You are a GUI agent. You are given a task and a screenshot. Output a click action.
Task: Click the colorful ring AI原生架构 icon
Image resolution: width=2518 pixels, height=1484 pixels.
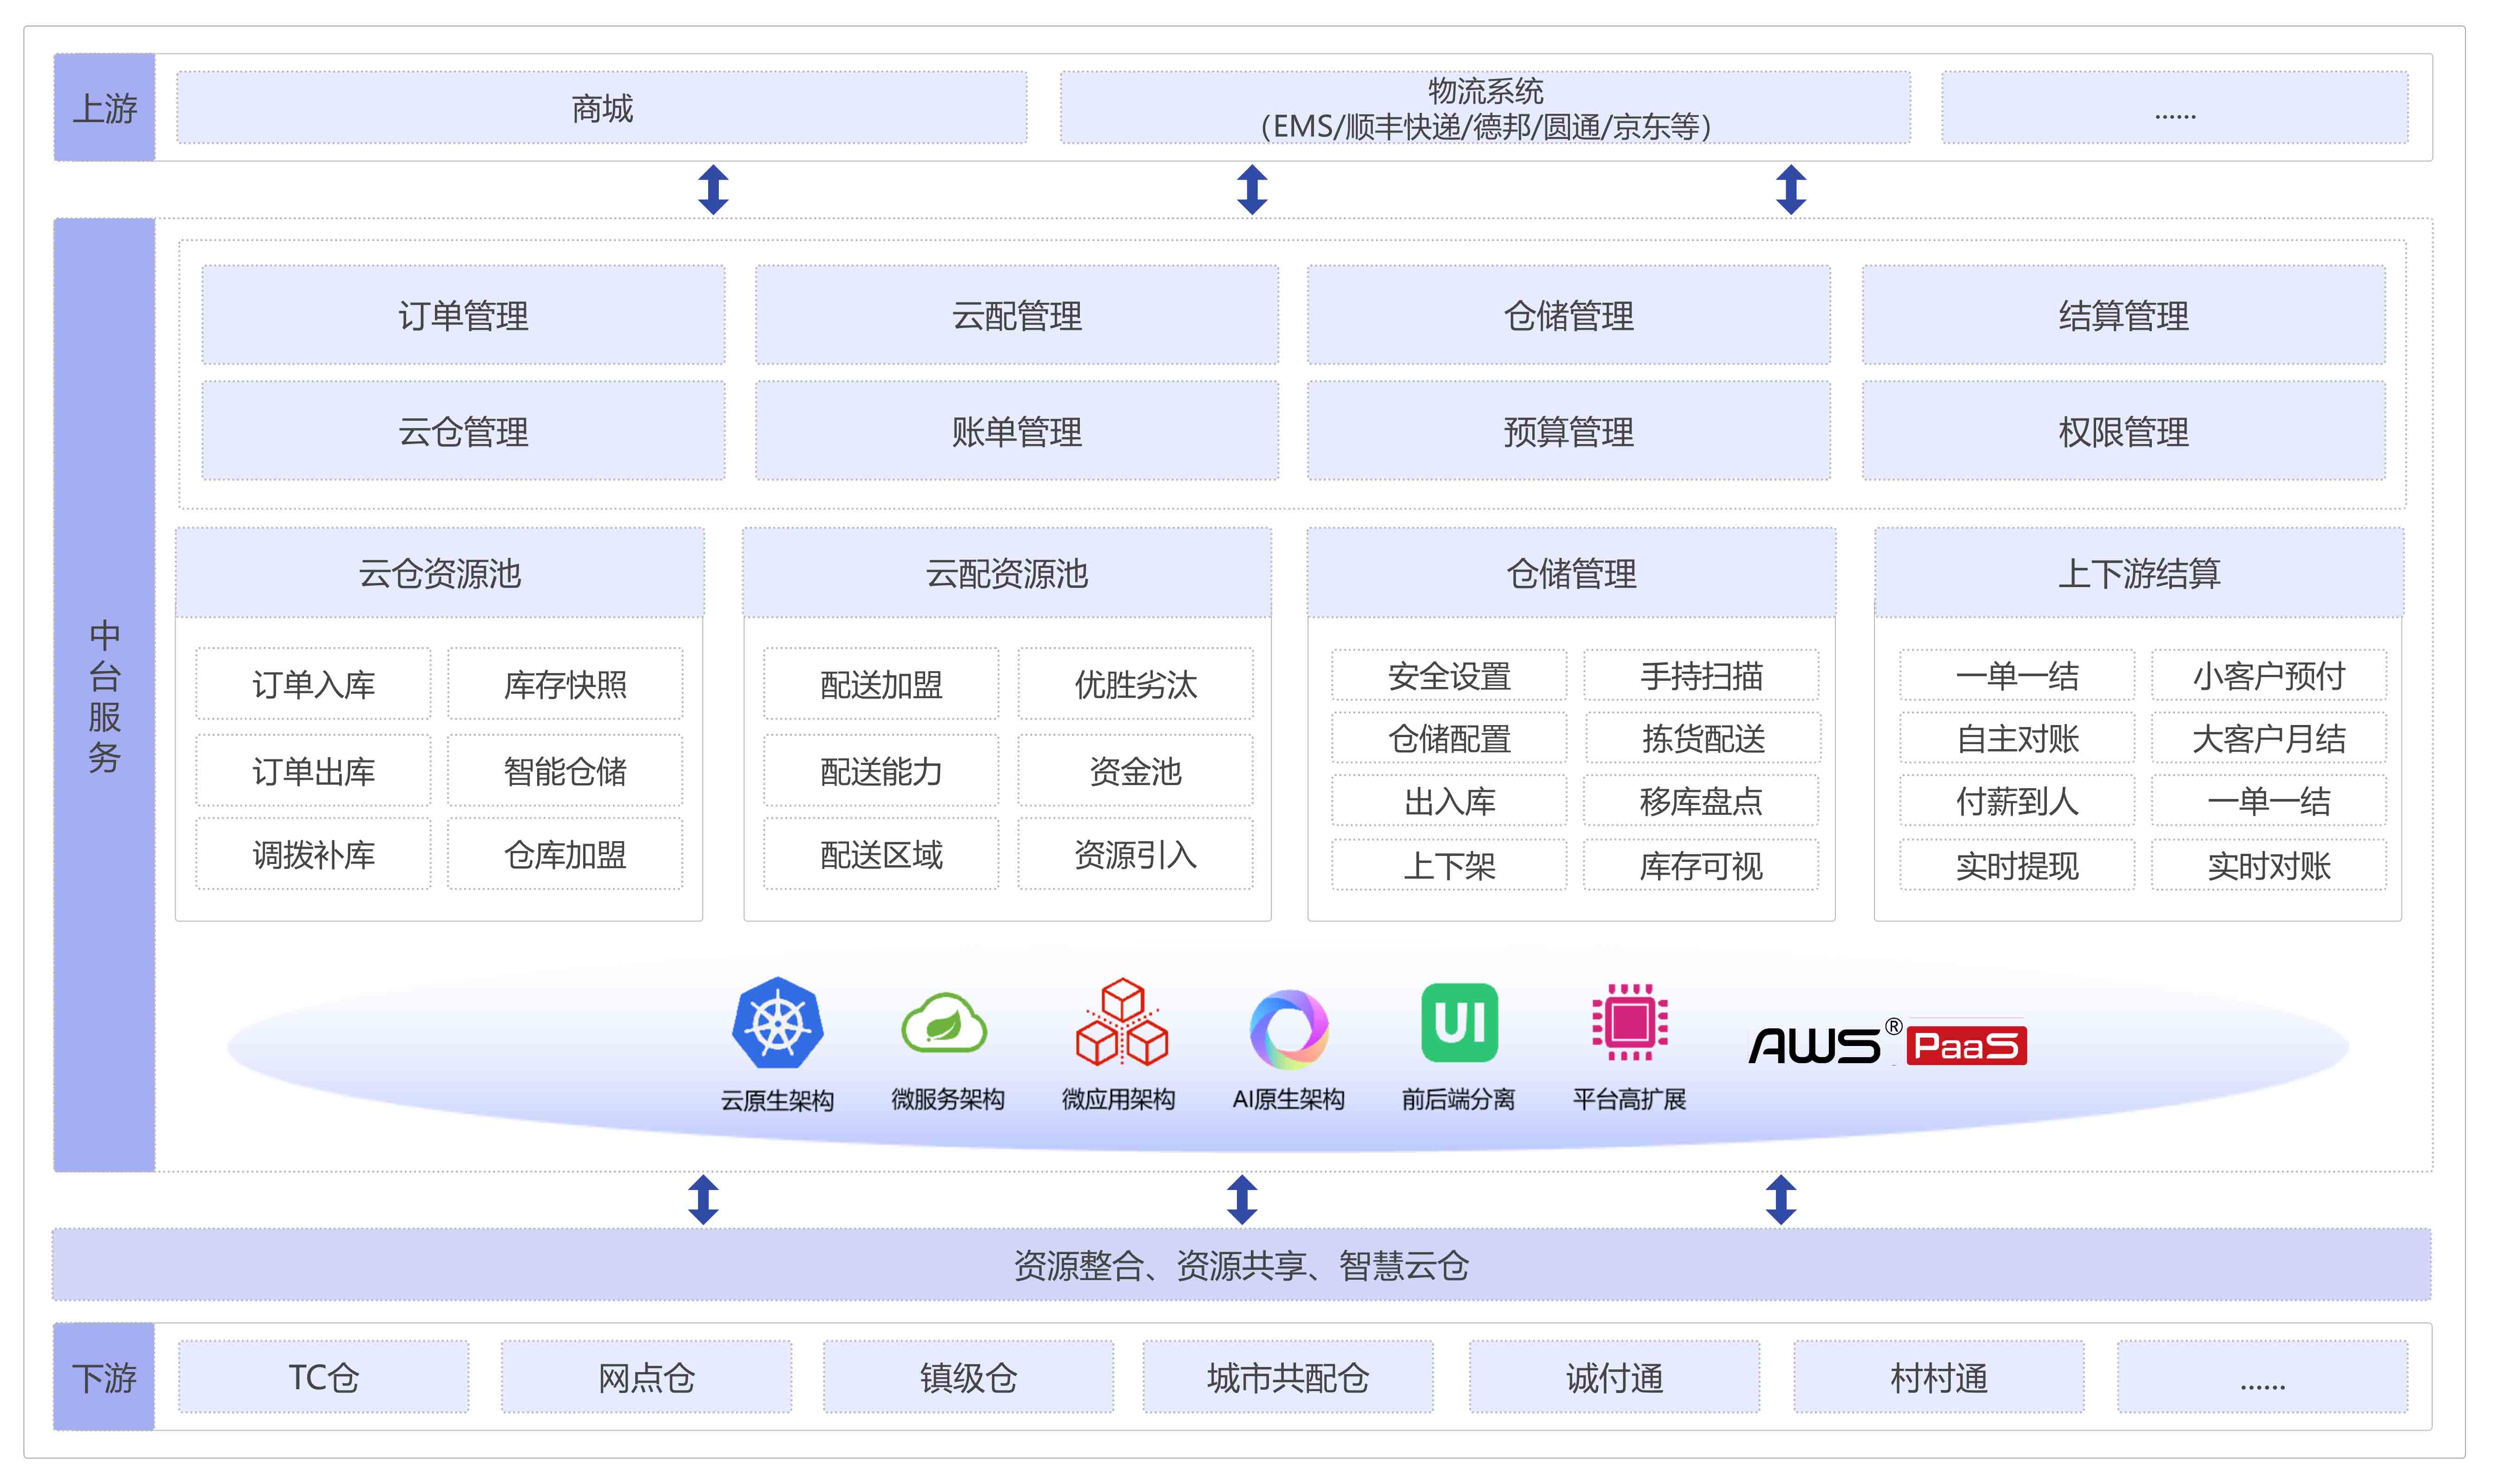tap(1289, 1028)
